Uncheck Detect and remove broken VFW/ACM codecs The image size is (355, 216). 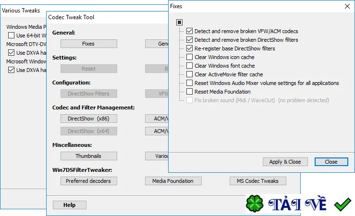pyautogui.click(x=189, y=31)
